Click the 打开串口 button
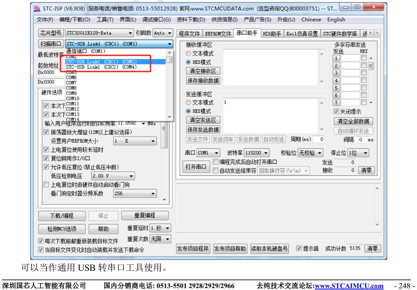The height and width of the screenshot is (290, 417). click(x=196, y=167)
